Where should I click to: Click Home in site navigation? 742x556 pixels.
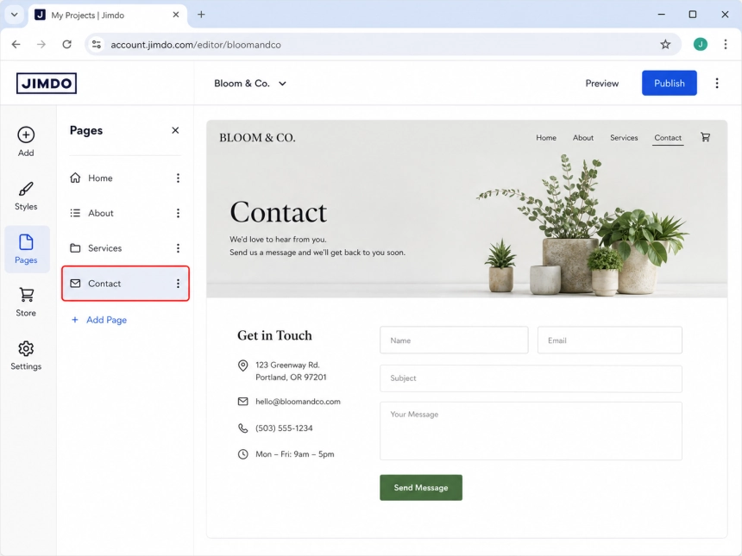point(545,138)
